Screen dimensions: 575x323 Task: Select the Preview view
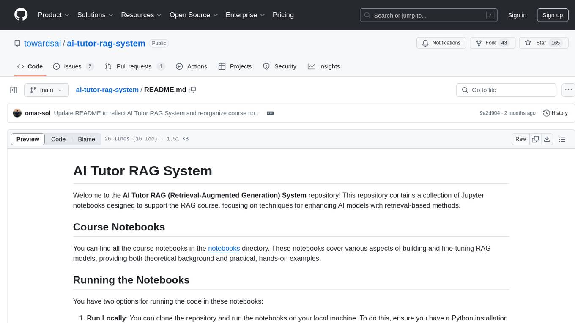pyautogui.click(x=28, y=139)
